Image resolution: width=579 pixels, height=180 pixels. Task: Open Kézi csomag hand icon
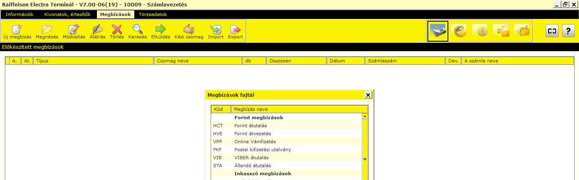pyautogui.click(x=189, y=32)
